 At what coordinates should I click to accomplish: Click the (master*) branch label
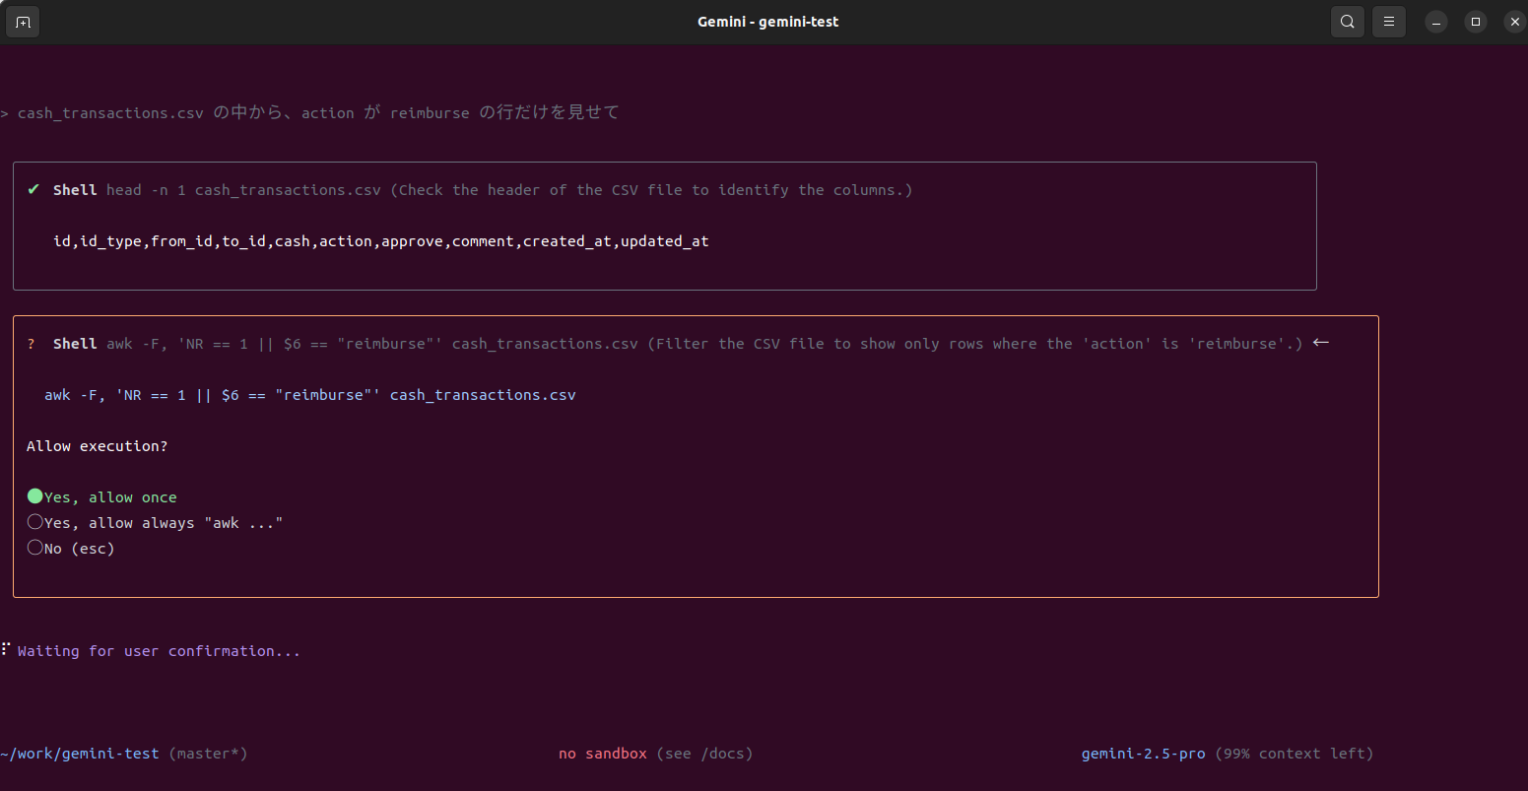point(209,753)
